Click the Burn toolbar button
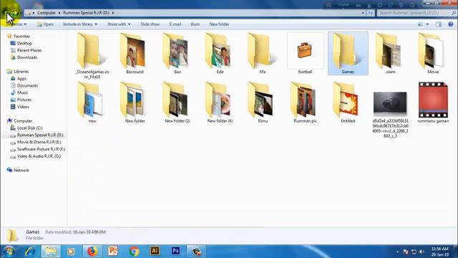458x258 pixels. click(195, 24)
